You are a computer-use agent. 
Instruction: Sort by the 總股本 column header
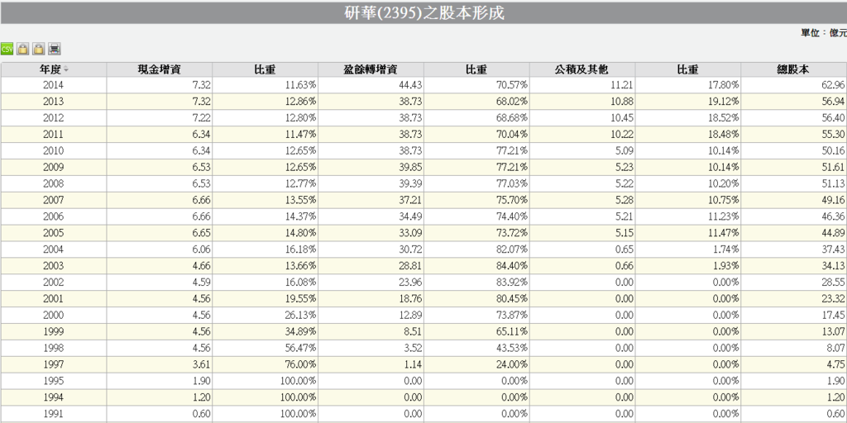[793, 69]
